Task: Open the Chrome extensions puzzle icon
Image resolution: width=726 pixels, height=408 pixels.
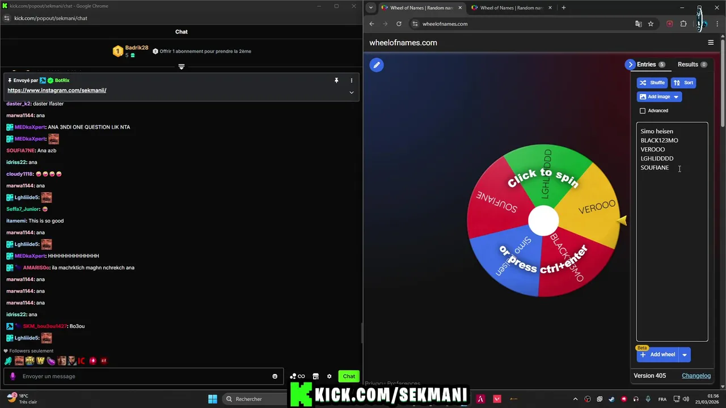Action: [683, 24]
